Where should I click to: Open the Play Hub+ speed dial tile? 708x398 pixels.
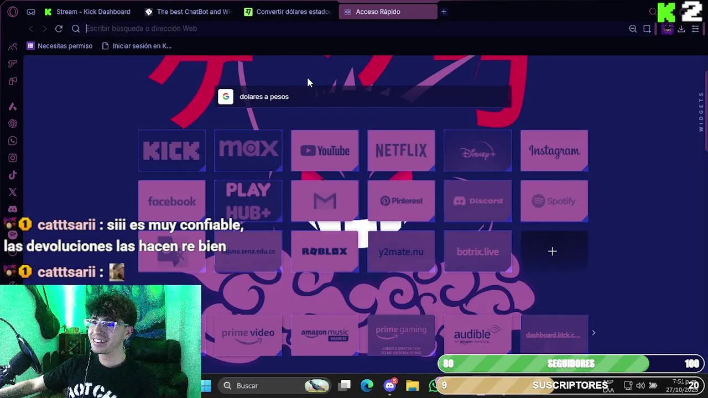(x=248, y=201)
